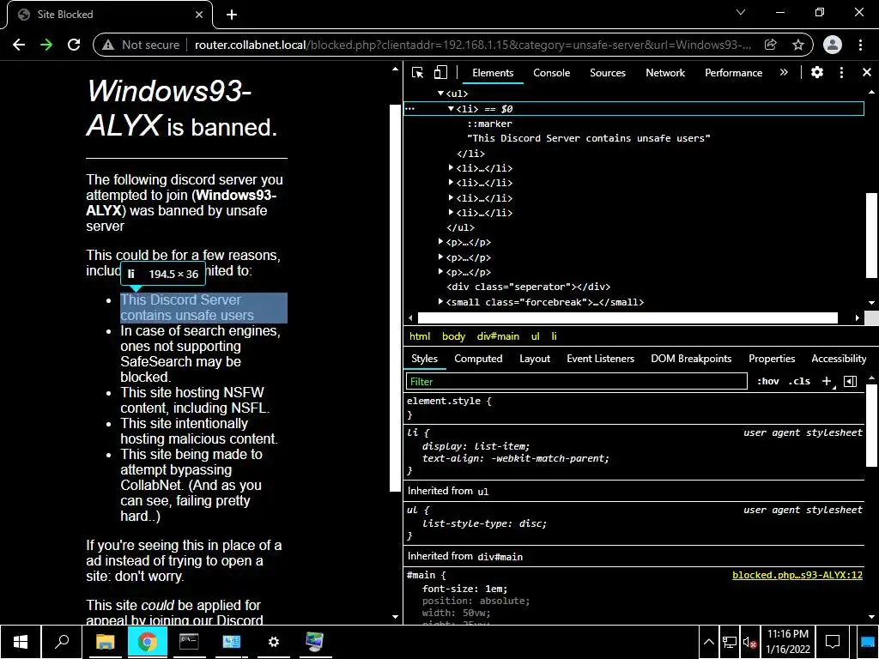Image resolution: width=879 pixels, height=659 pixels.
Task: Add new style rule plus icon
Action: coord(827,381)
